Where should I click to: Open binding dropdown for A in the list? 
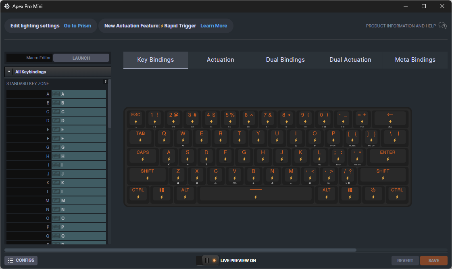point(79,94)
